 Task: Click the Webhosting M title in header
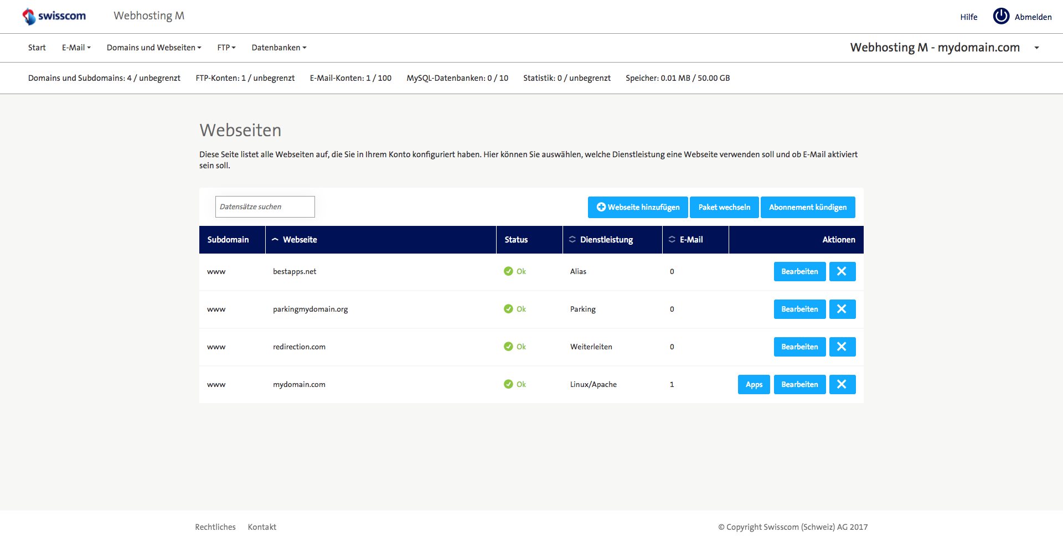click(149, 16)
